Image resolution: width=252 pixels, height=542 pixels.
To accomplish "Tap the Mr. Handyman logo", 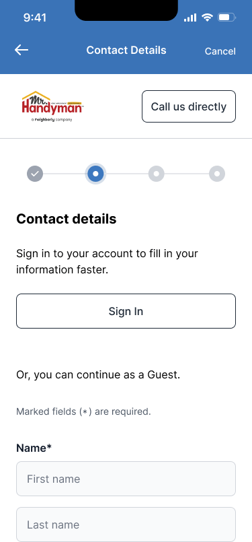I will [x=52, y=106].
